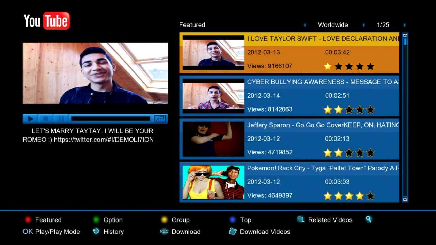Click the REC Download icon

[164, 231]
